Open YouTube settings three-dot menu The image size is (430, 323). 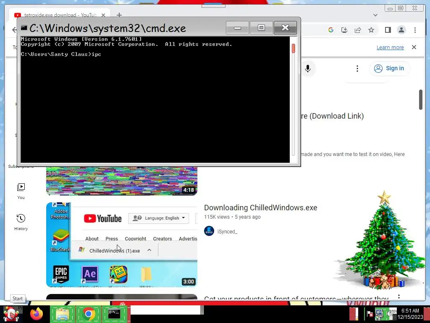[357, 69]
